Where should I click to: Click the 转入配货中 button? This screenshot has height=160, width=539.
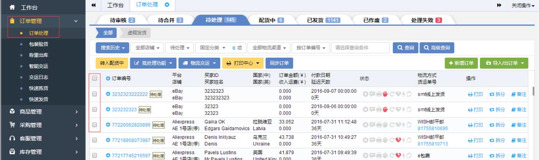point(112,63)
